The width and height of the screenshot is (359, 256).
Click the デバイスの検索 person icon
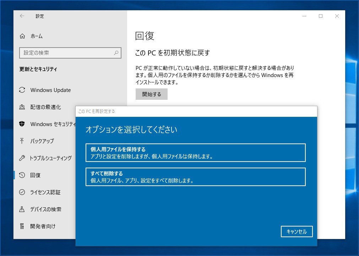[x=22, y=209]
